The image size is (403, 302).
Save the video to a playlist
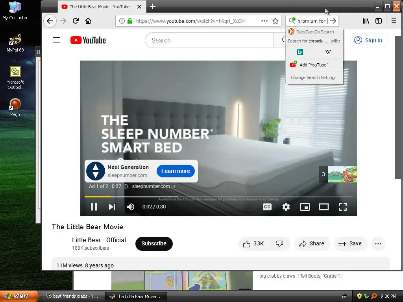pyautogui.click(x=350, y=243)
